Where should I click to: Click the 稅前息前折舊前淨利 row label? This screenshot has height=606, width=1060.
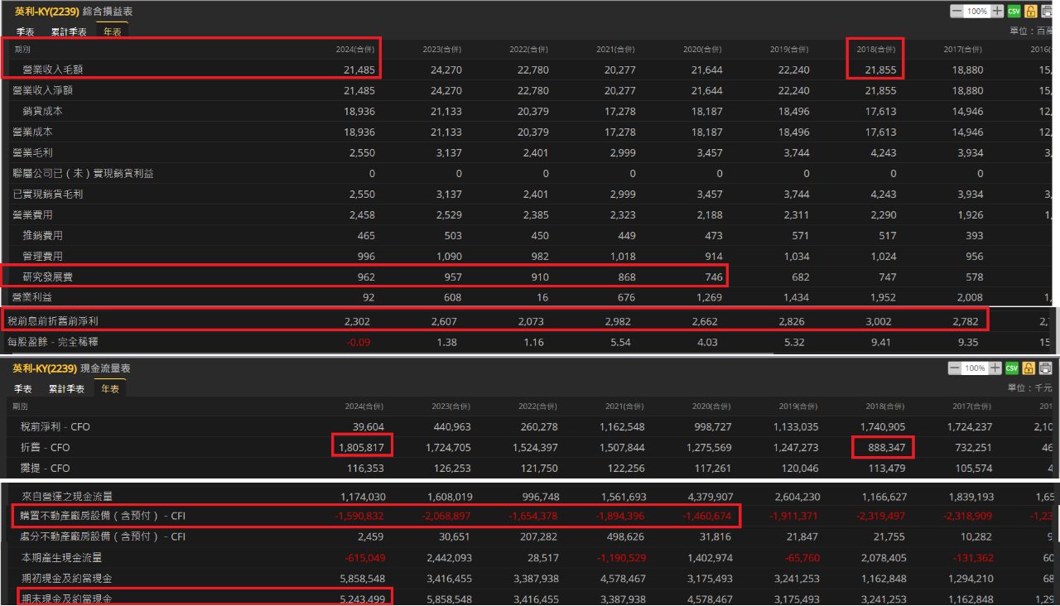52,320
